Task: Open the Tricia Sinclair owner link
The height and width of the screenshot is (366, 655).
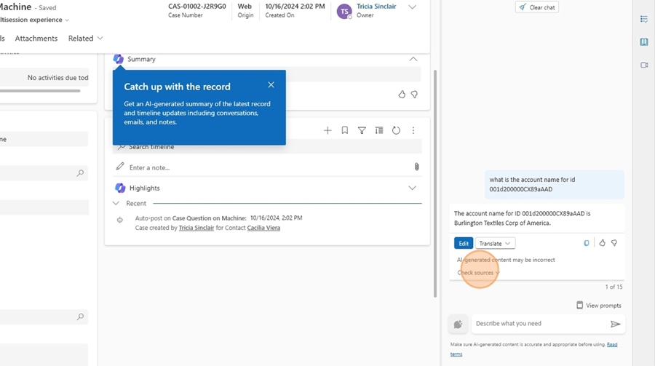Action: (376, 7)
